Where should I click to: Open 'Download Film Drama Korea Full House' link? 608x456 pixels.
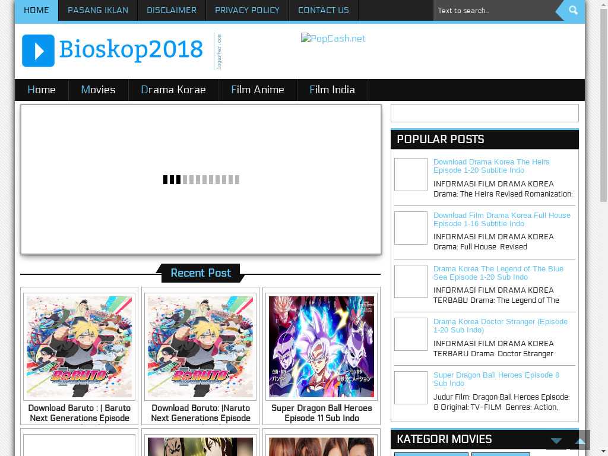click(x=502, y=220)
